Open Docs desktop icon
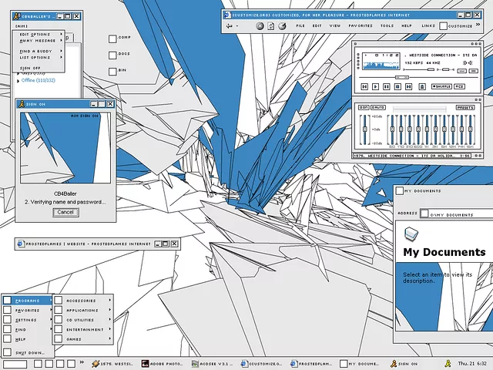493x370 pixels. click(x=112, y=55)
